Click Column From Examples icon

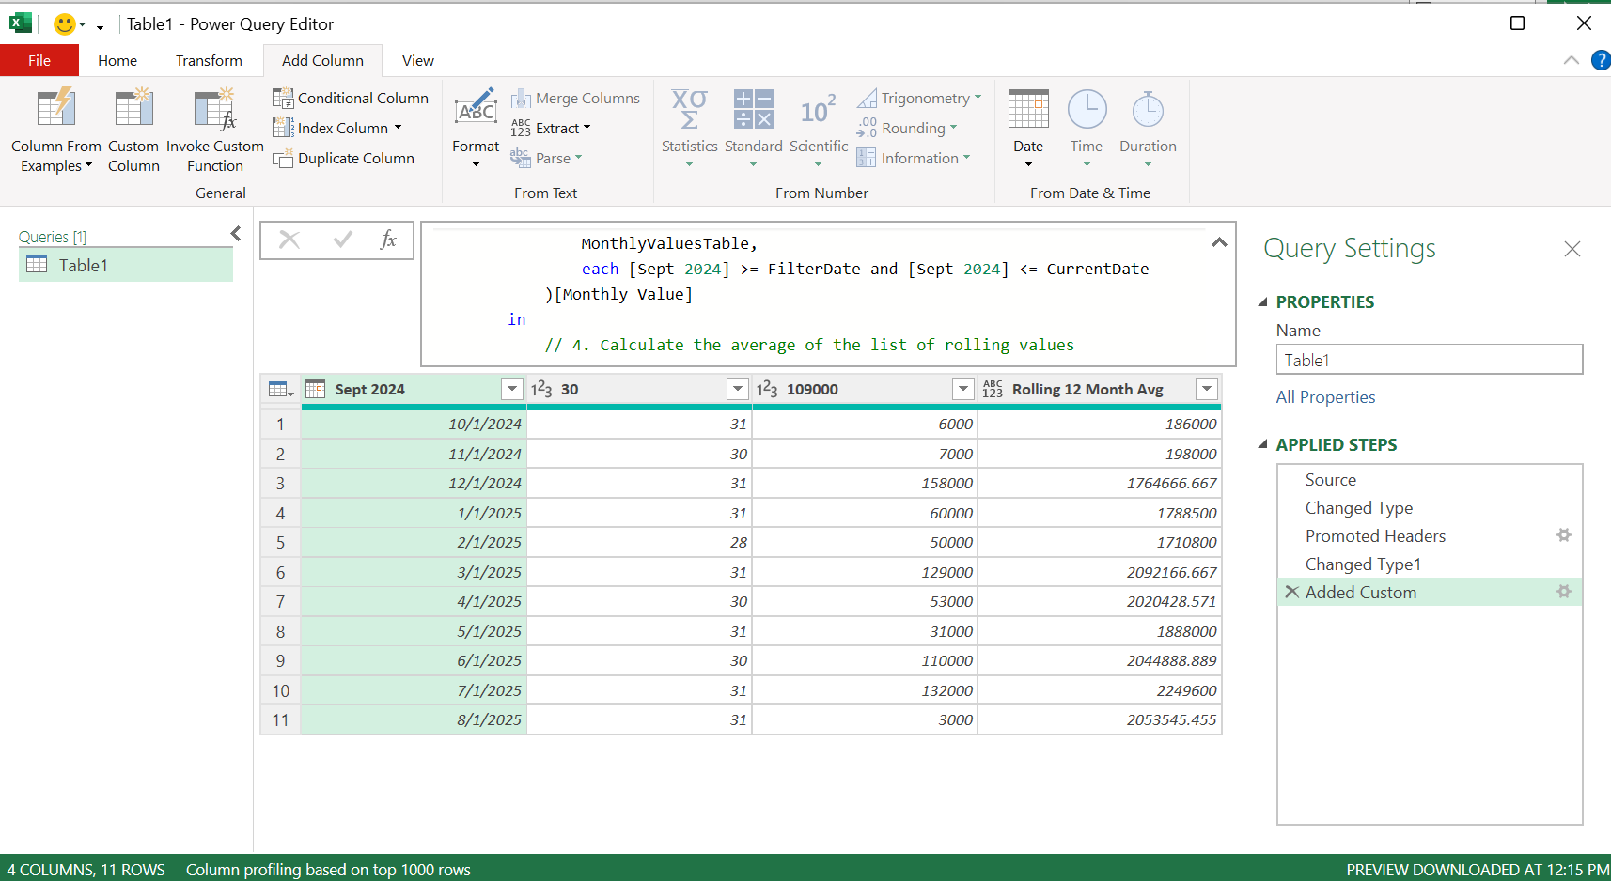(x=55, y=108)
